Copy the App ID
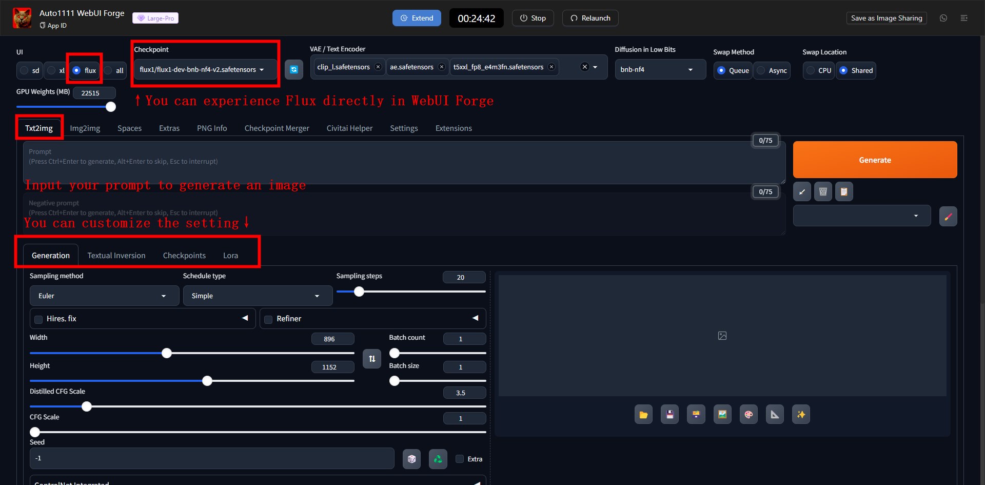The height and width of the screenshot is (485, 985). coord(53,26)
